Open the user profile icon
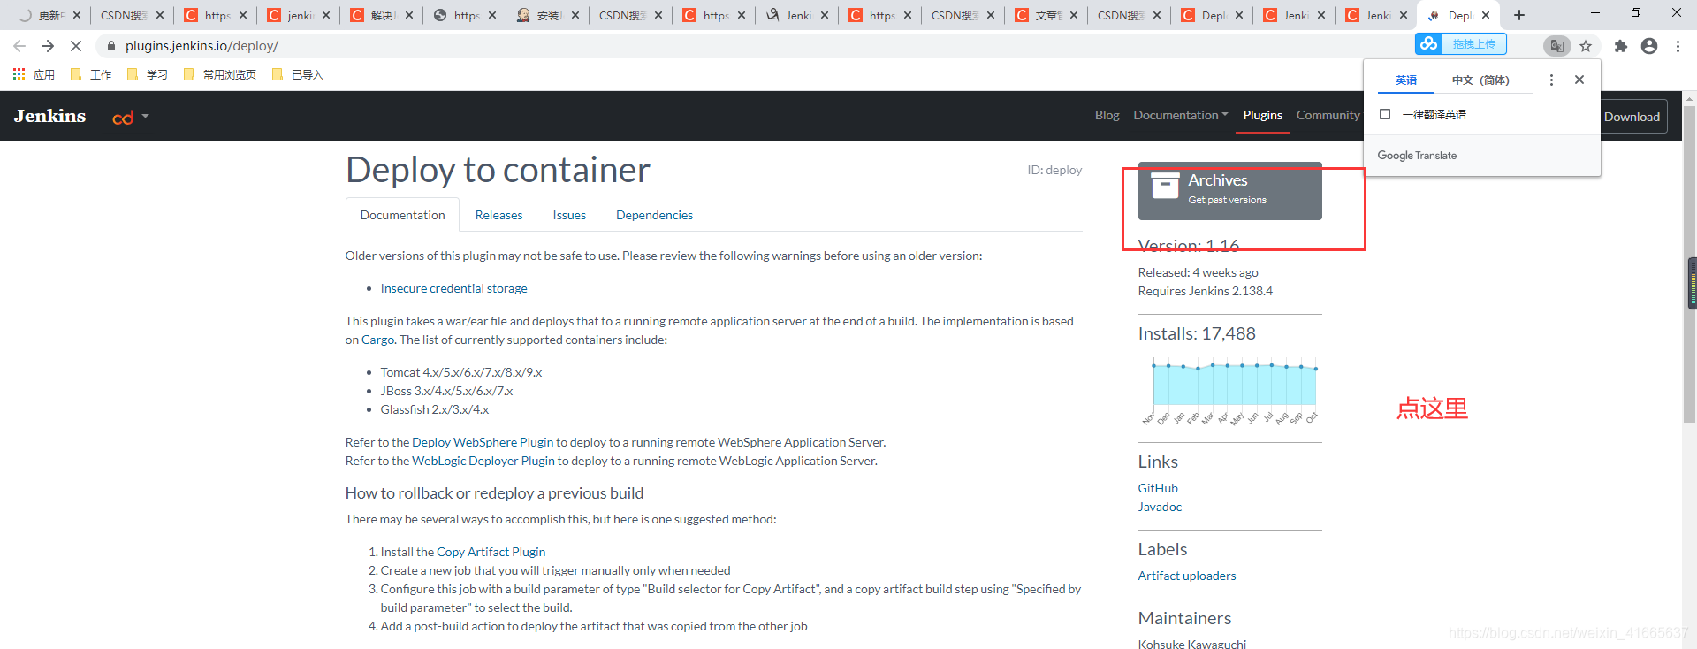 [1649, 46]
